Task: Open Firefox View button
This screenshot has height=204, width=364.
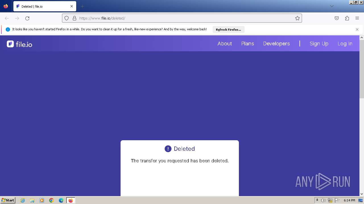Action: click(x=6, y=6)
